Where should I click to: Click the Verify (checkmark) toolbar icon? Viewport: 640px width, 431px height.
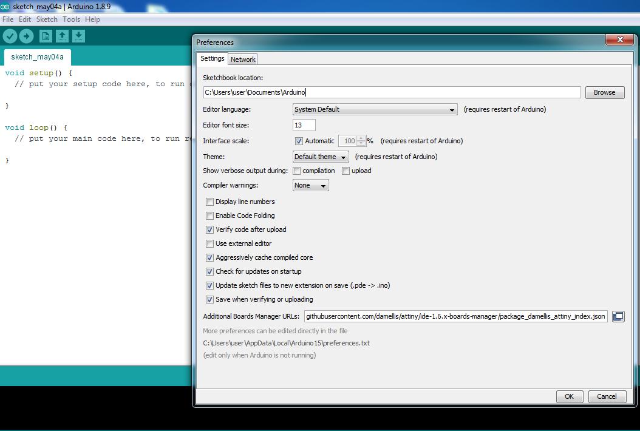(10, 36)
